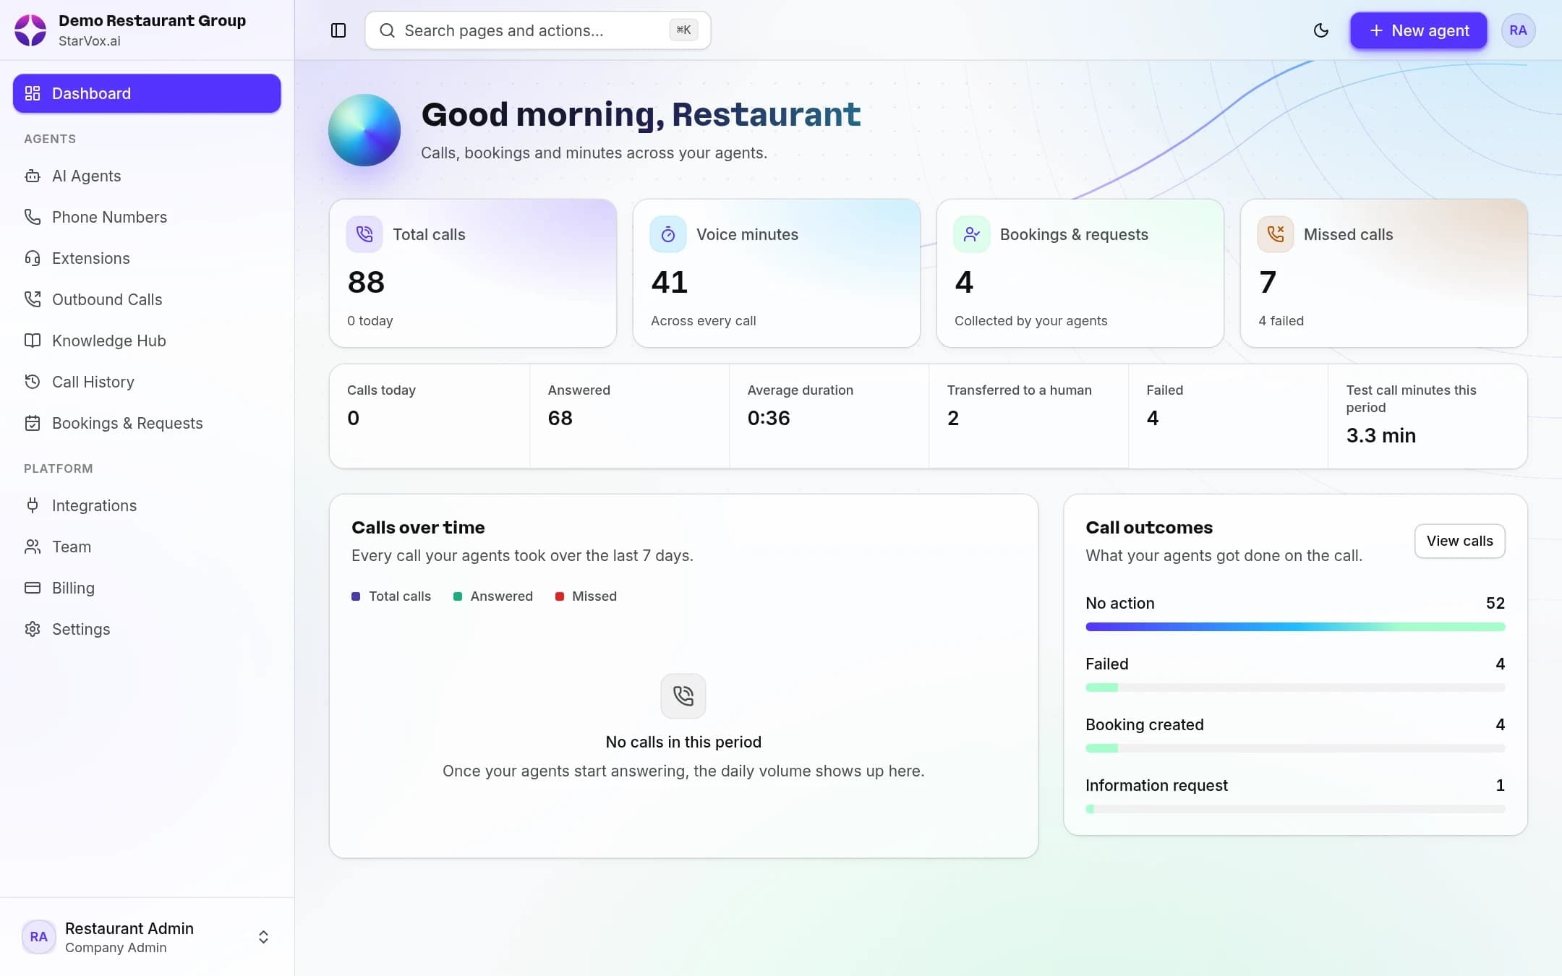Expand the Restaurant Admin account switcher chevron
Screen dimensions: 1562x976
point(263,937)
